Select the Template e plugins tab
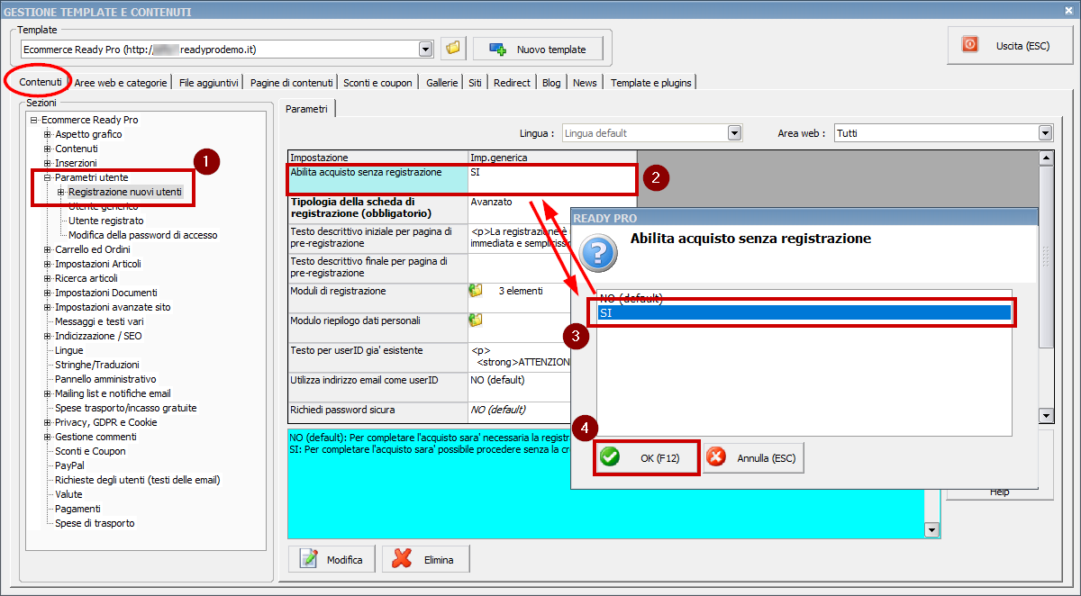This screenshot has height=596, width=1081. tap(651, 83)
